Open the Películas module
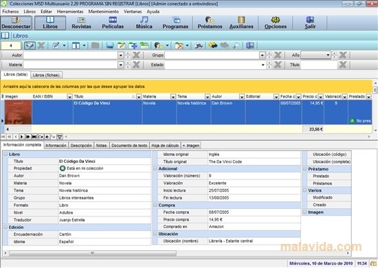The height and width of the screenshot is (268, 378). [113, 23]
